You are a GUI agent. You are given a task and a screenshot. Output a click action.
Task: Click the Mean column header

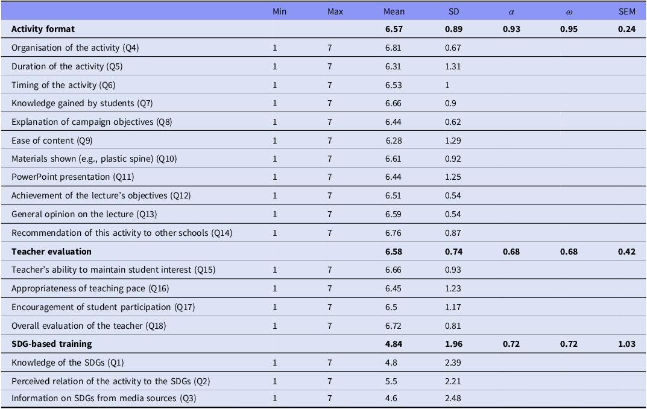pos(394,11)
